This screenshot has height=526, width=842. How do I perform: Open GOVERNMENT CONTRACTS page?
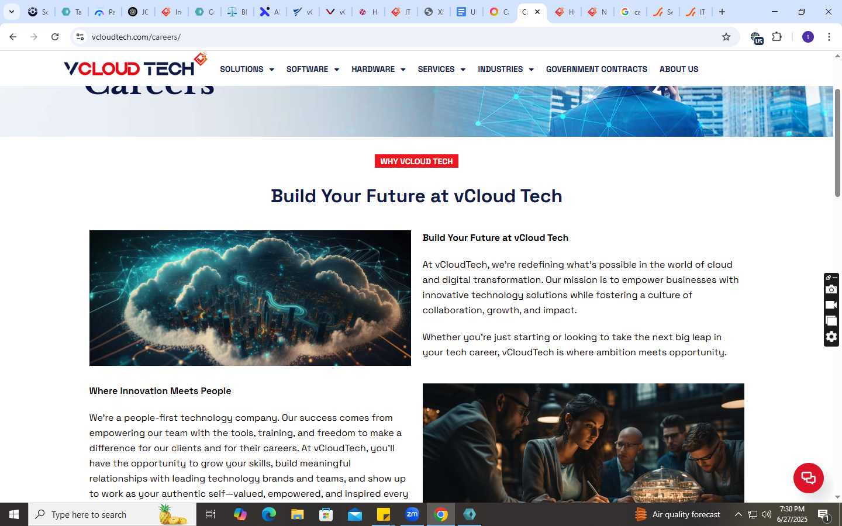[x=596, y=69]
